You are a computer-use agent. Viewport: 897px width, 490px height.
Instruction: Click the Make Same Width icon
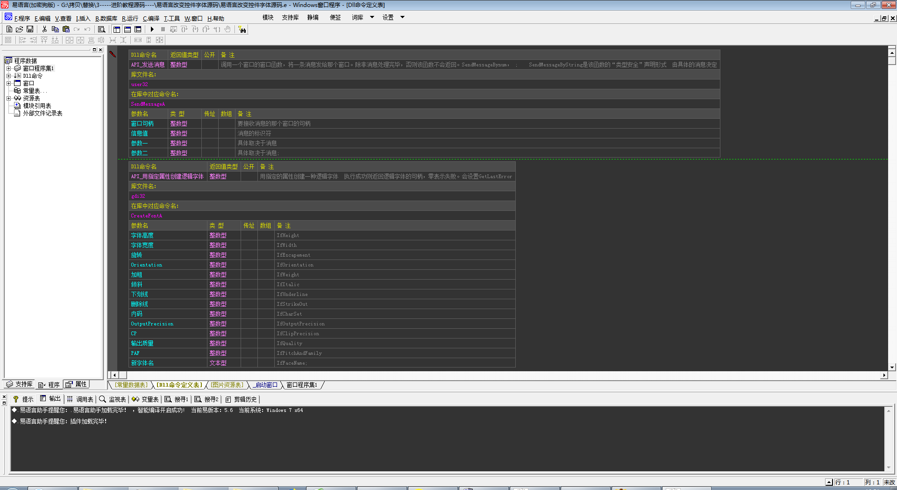138,40
